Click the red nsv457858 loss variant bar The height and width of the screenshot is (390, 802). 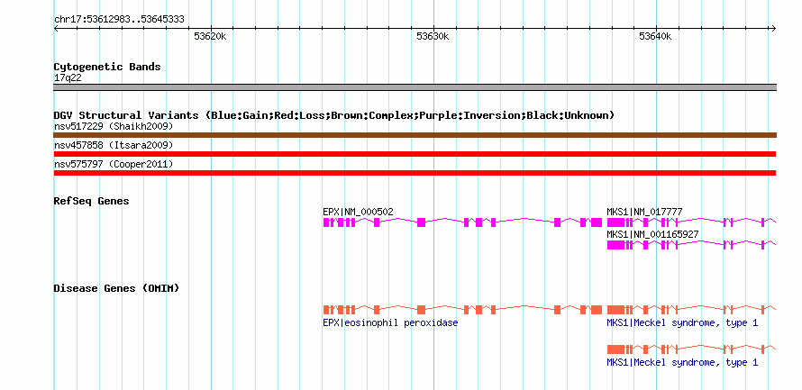tap(415, 154)
